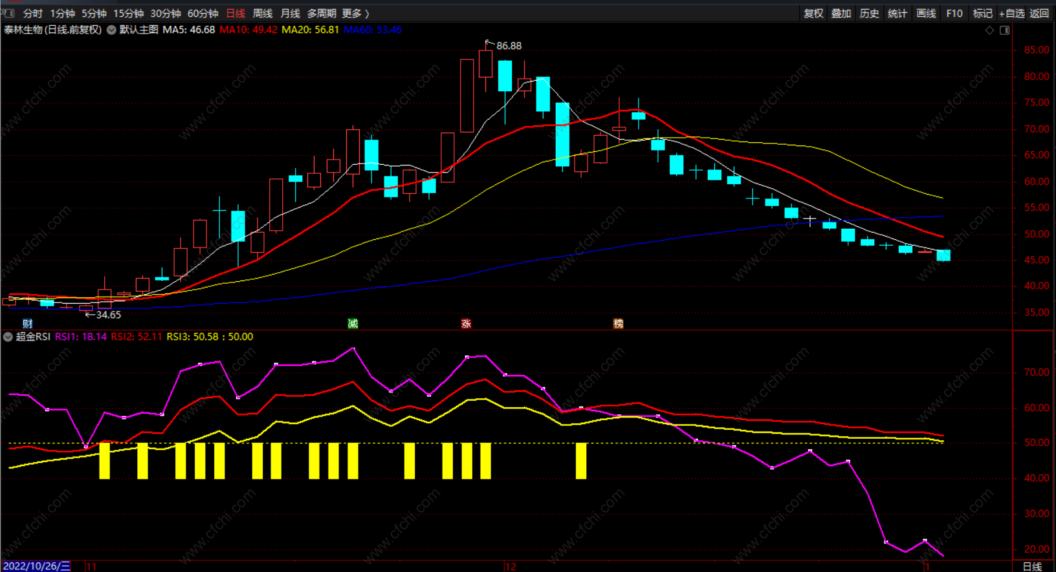Image resolution: width=1056 pixels, height=572 pixels.
Task: Click the date label 2022/10/26/三
Action: (x=37, y=566)
